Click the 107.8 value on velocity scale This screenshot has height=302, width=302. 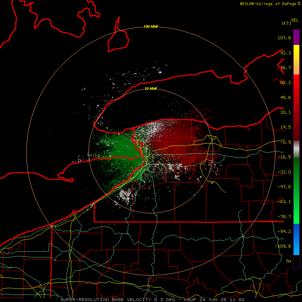click(284, 38)
